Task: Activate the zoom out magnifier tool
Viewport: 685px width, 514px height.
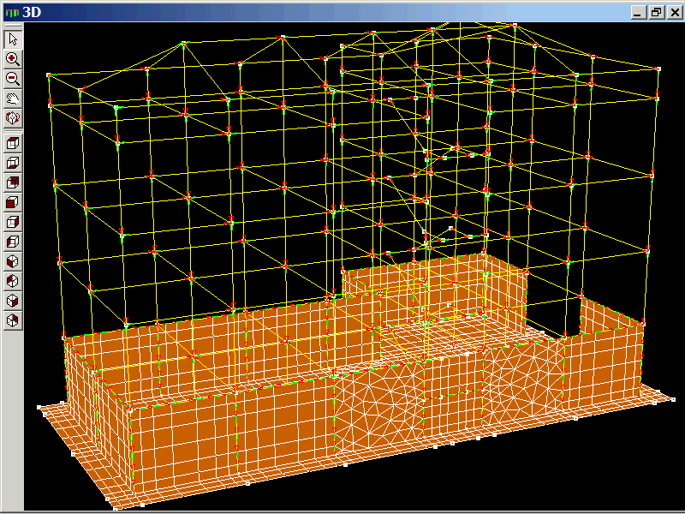Action: tap(13, 78)
